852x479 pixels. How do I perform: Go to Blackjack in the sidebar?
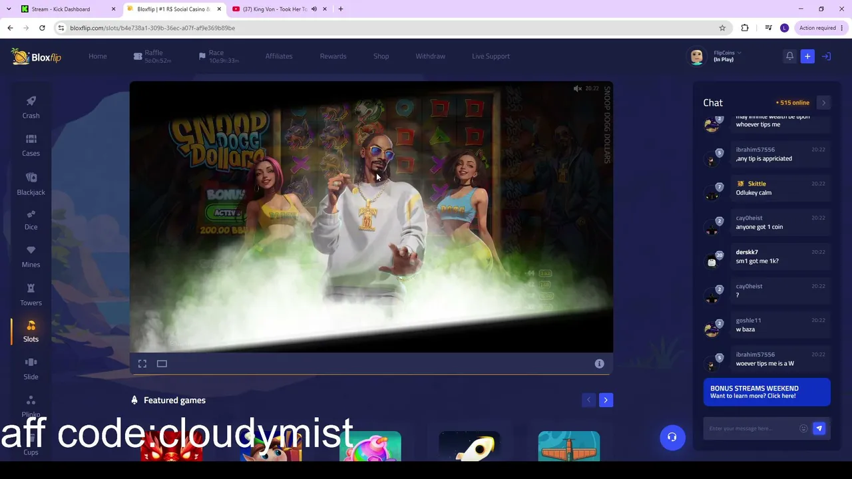(x=31, y=184)
